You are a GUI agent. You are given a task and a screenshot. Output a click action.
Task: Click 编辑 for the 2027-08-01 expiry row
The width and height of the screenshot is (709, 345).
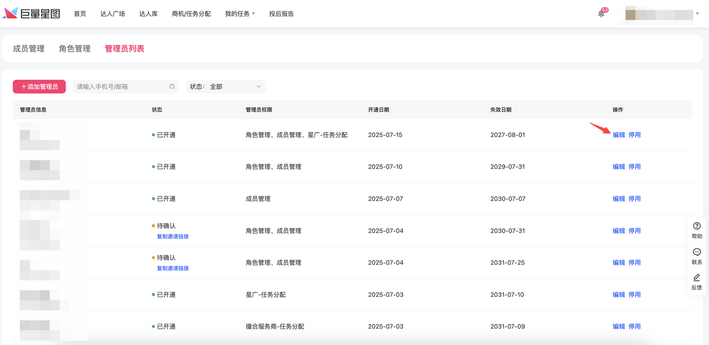click(x=619, y=135)
